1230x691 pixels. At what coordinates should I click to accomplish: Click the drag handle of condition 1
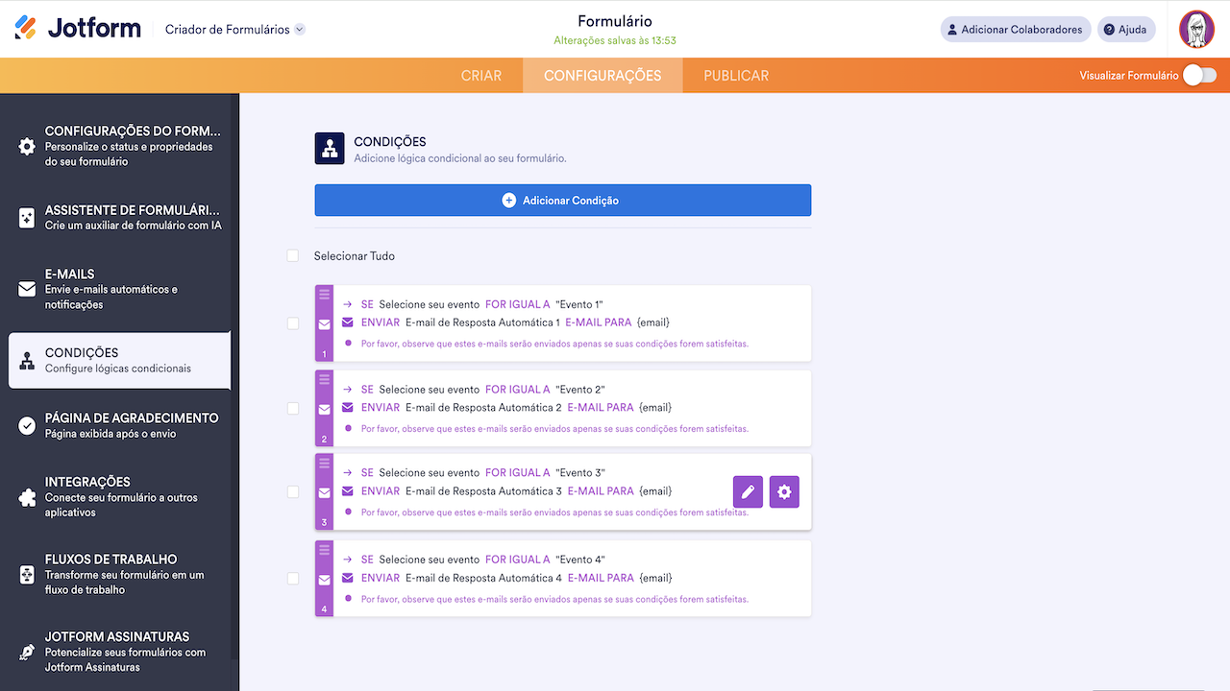click(x=324, y=293)
